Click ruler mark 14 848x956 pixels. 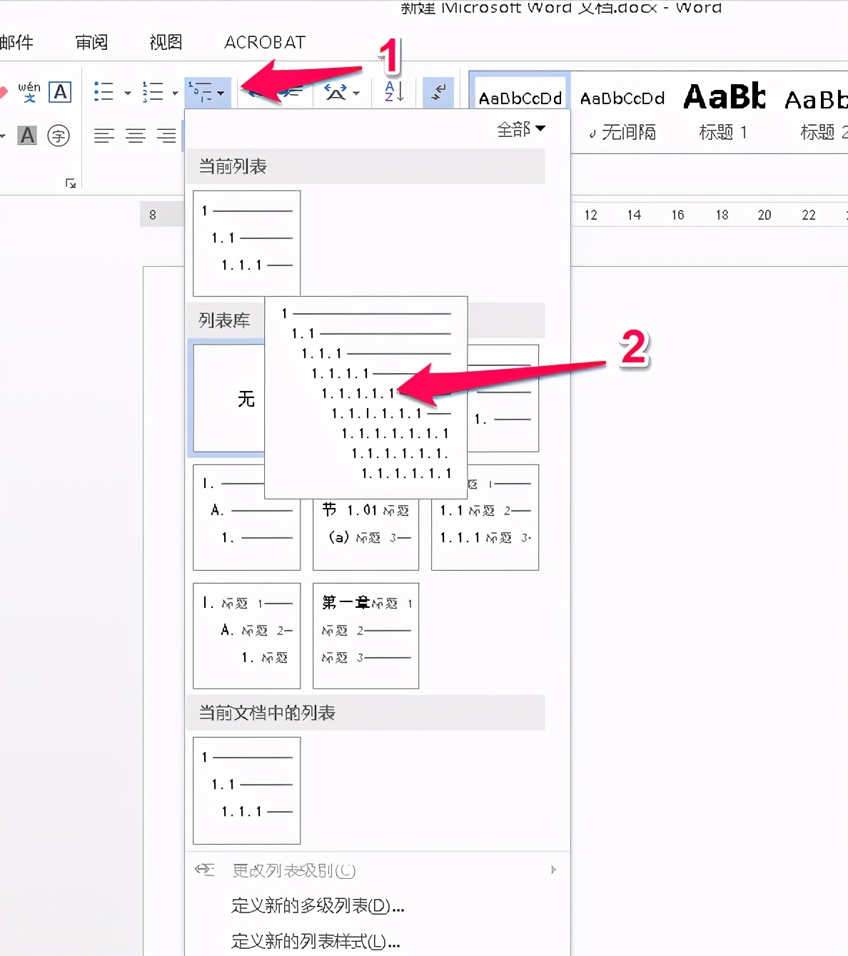(x=634, y=215)
